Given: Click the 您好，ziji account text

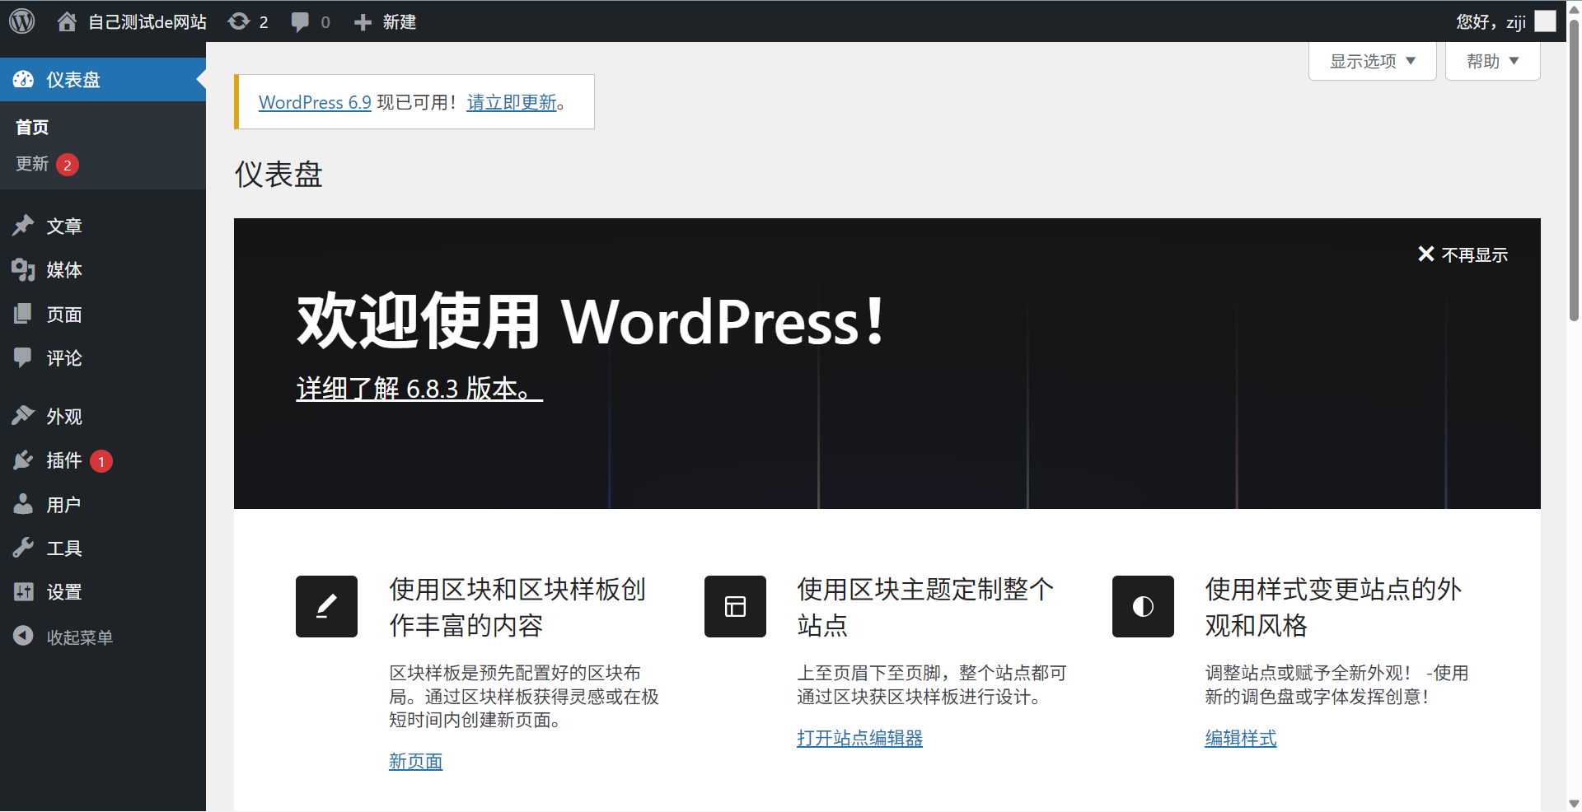Looking at the screenshot, I should pos(1491,21).
